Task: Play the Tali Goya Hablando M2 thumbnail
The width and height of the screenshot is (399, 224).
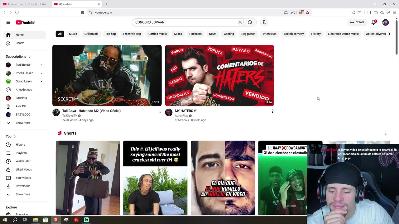Action: point(107,75)
